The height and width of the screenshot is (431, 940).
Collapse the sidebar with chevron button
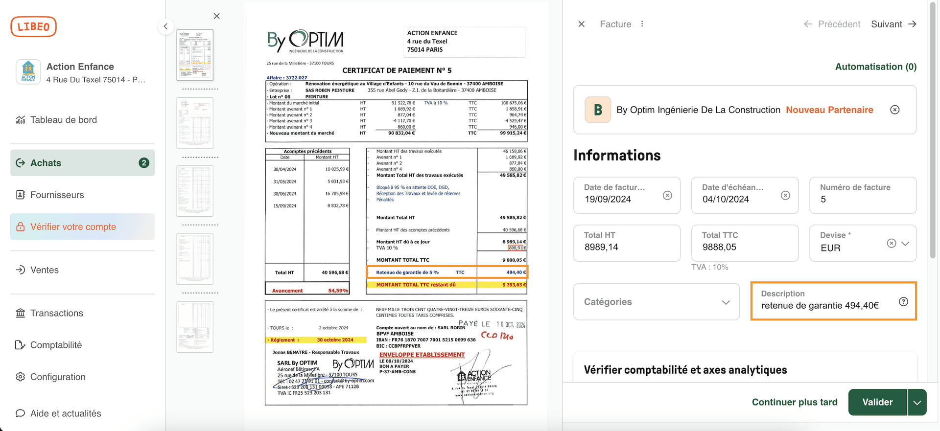(165, 26)
